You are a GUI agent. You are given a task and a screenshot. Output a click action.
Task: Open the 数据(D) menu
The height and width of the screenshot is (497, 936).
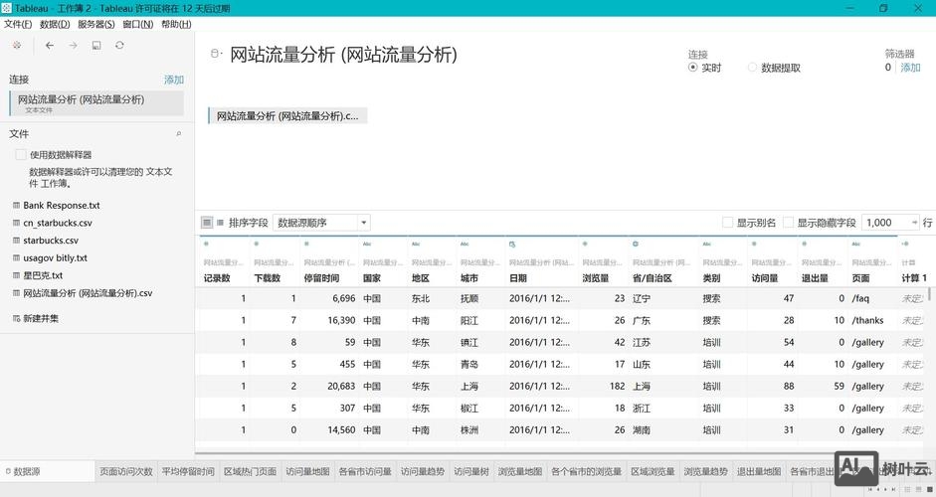pos(55,24)
